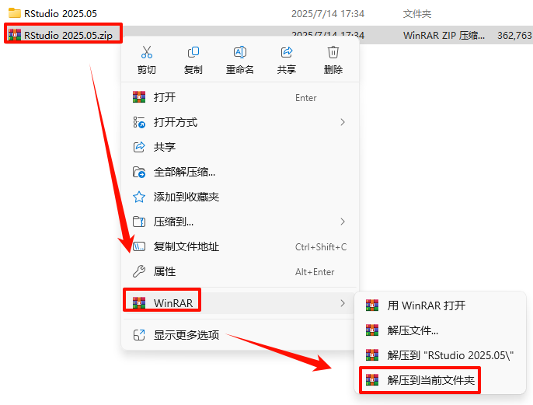
Task: Click the Rename (重命名) icon
Action: click(x=240, y=52)
